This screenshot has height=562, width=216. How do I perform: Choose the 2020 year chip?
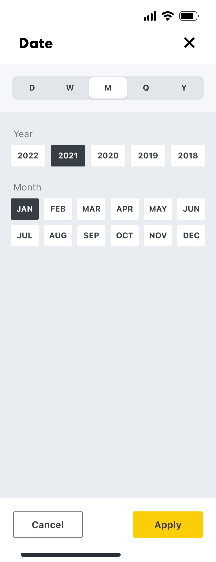(108, 155)
